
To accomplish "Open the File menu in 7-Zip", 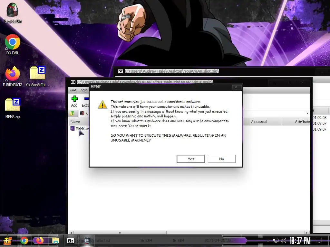I will [73, 90].
